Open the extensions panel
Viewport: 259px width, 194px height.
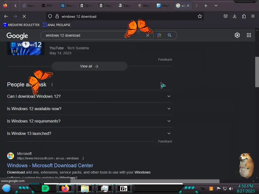point(244,16)
